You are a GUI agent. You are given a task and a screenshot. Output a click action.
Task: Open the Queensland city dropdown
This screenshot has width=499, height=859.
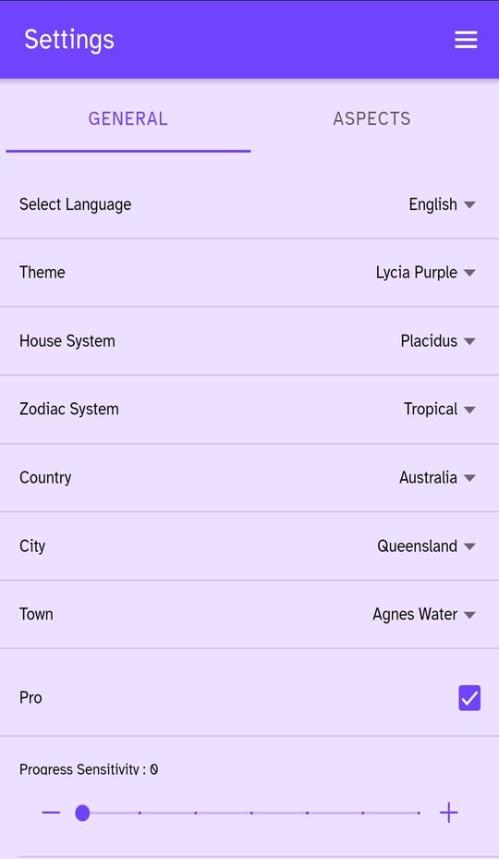pyautogui.click(x=426, y=546)
